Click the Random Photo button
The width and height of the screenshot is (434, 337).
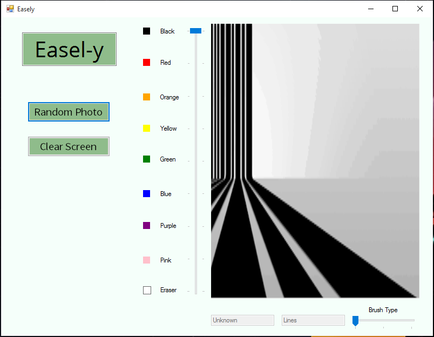point(69,112)
